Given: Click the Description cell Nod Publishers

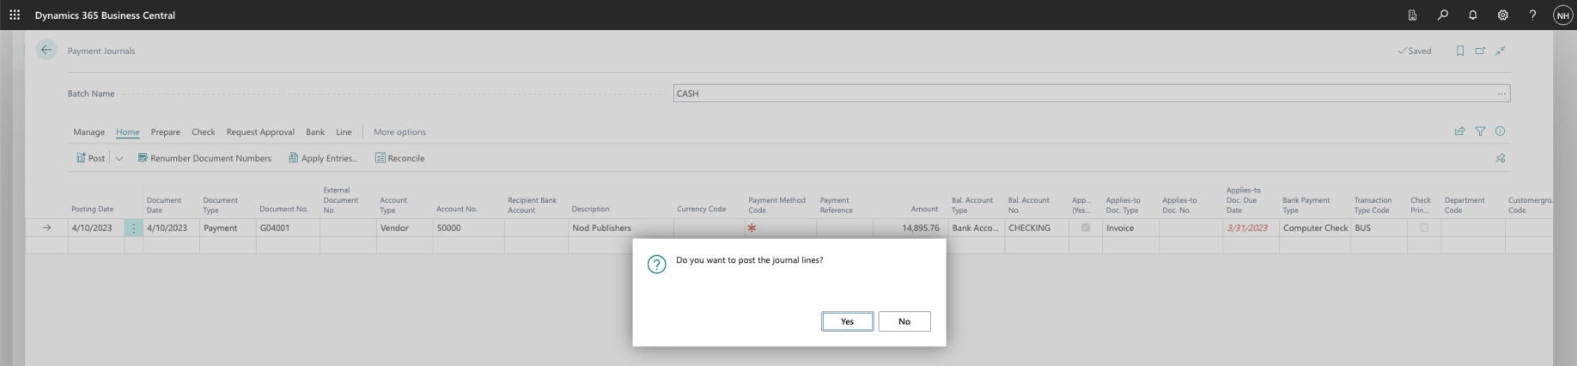Looking at the screenshot, I should [x=621, y=228].
